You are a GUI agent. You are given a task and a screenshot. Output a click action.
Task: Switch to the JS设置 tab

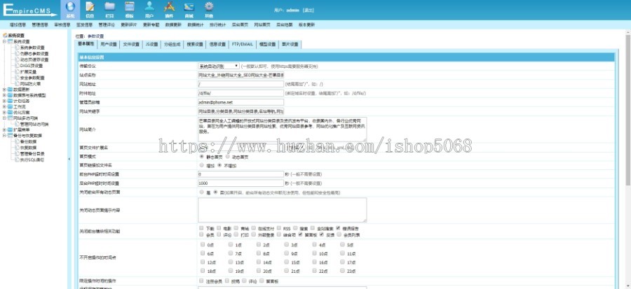click(x=151, y=44)
